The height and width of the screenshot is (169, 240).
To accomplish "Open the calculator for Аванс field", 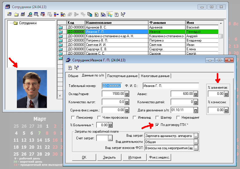I will pos(196,94).
